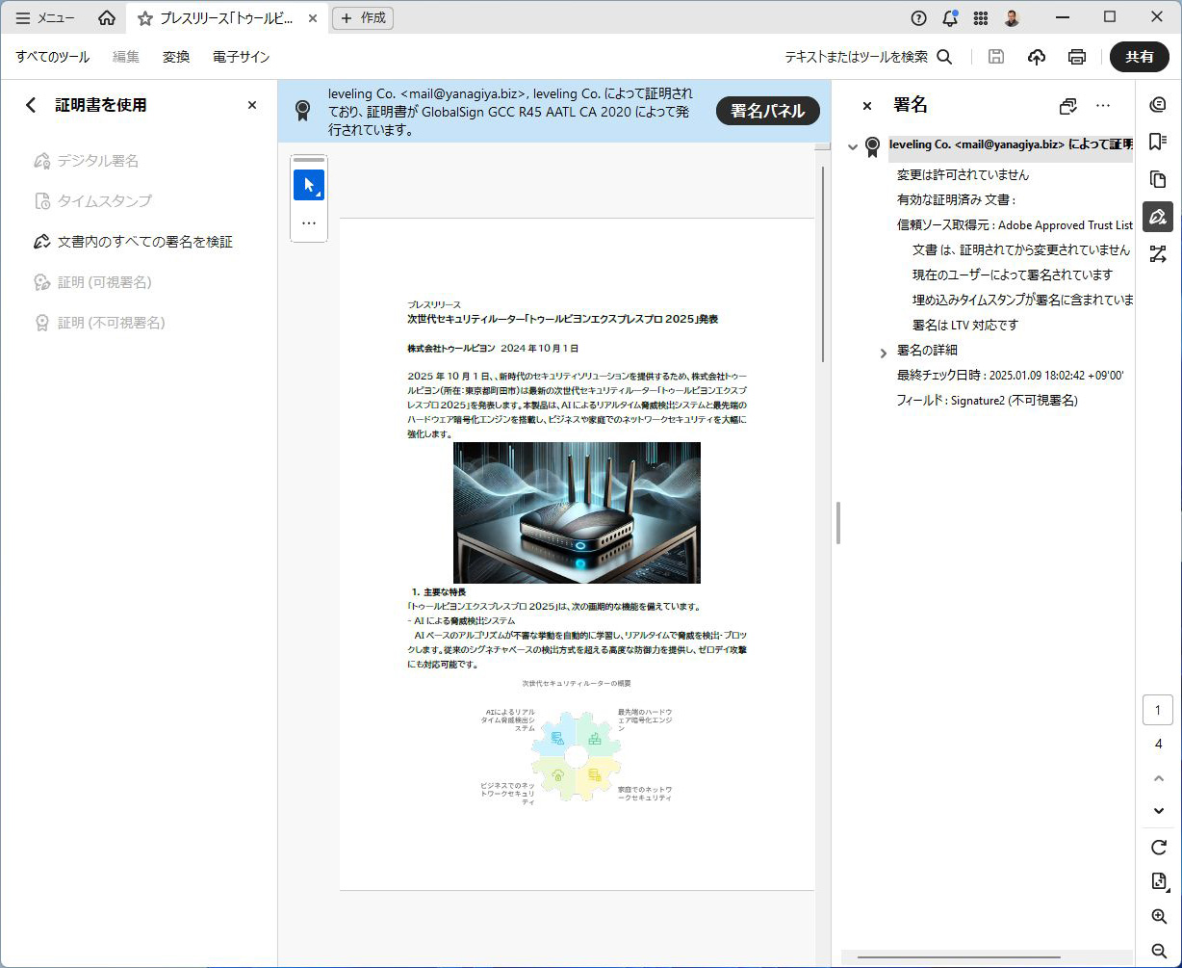Open the Help question mark icon
Screen dimensions: 1182x968
(919, 17)
